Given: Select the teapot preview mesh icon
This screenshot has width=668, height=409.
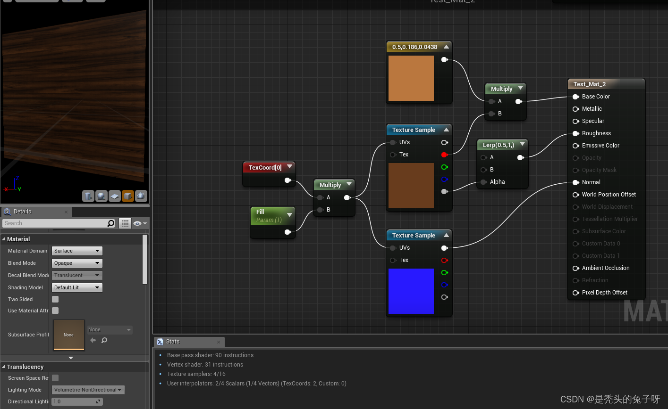Looking at the screenshot, I should (x=141, y=196).
